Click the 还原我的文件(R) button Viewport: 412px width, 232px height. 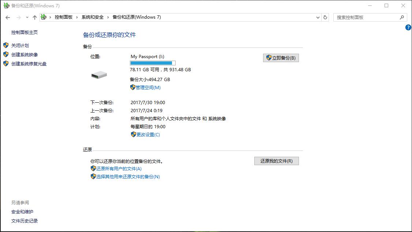coord(277,161)
